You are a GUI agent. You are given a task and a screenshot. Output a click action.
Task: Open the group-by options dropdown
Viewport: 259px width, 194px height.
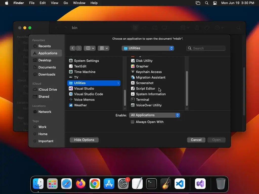103,48
